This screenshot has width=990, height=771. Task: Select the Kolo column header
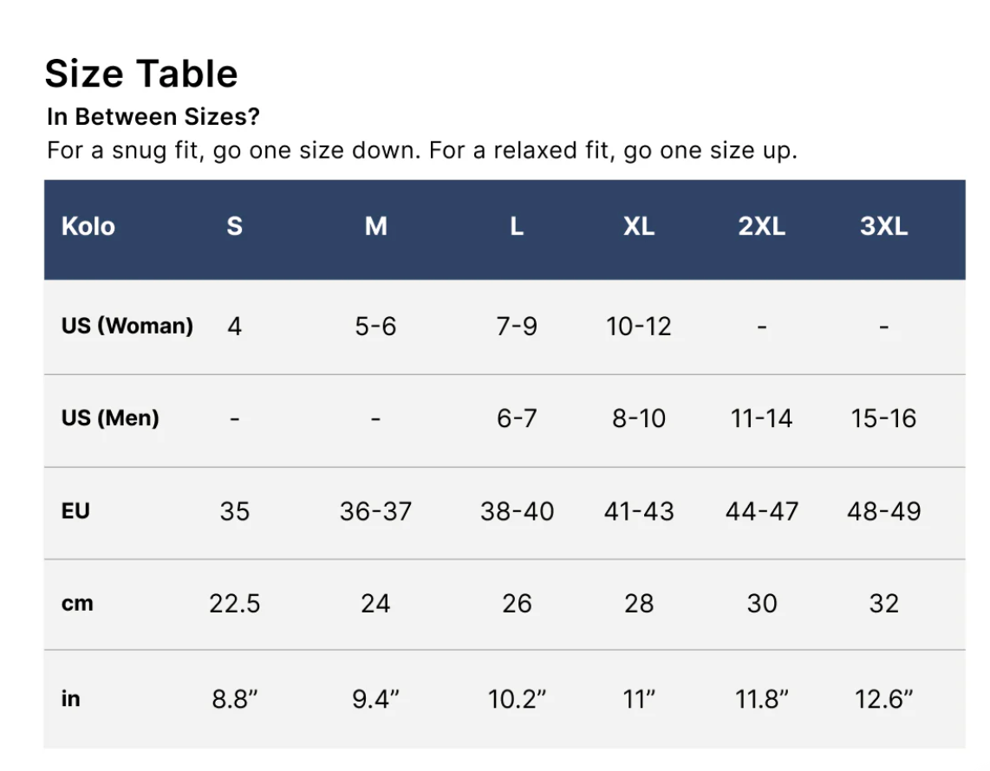88,227
